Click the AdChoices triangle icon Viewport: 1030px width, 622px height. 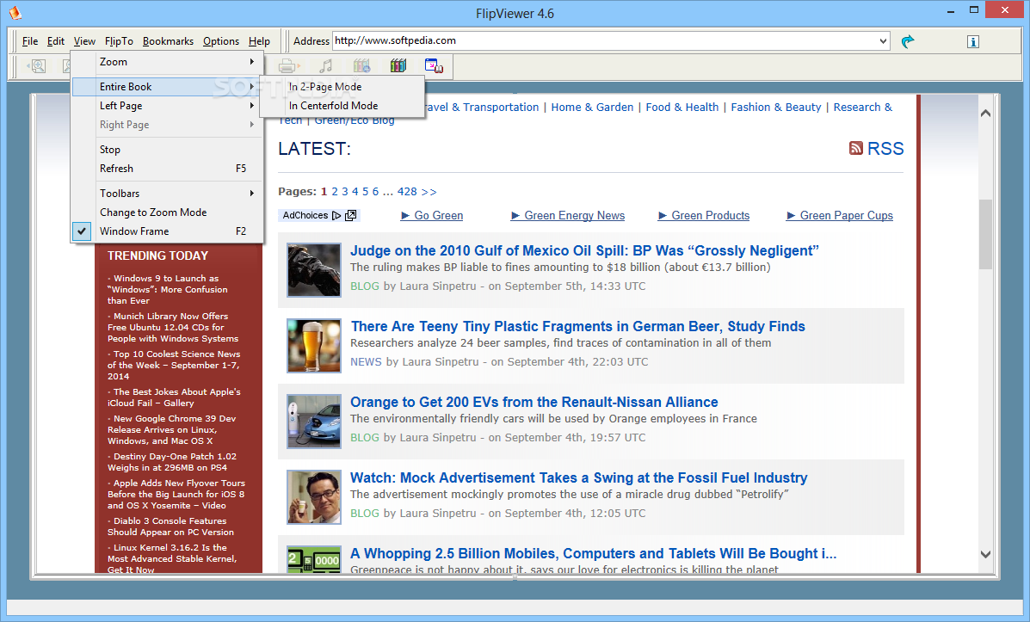(336, 215)
